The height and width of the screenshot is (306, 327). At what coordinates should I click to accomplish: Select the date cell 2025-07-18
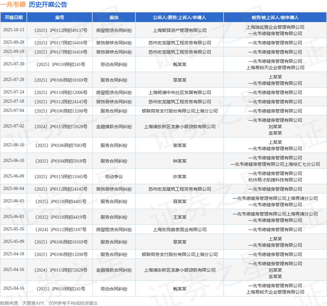pos(14,101)
